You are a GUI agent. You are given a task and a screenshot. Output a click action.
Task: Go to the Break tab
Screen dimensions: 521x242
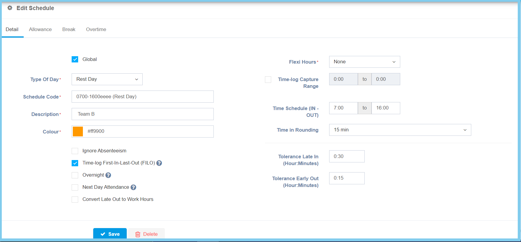[69, 29]
